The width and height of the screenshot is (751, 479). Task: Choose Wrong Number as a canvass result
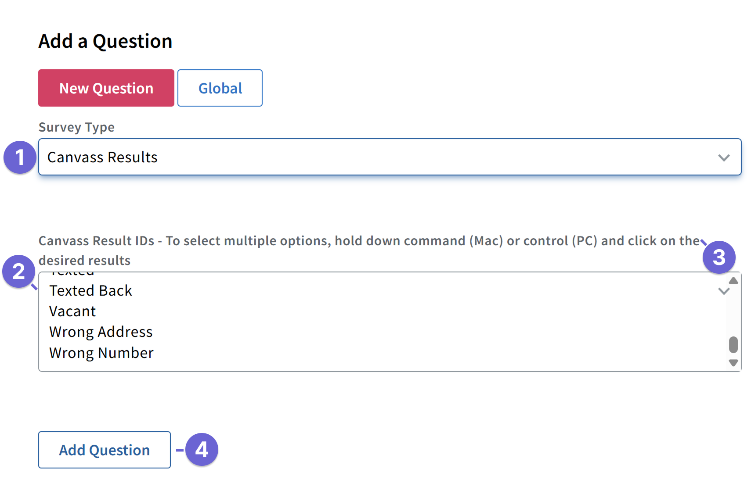click(x=101, y=353)
